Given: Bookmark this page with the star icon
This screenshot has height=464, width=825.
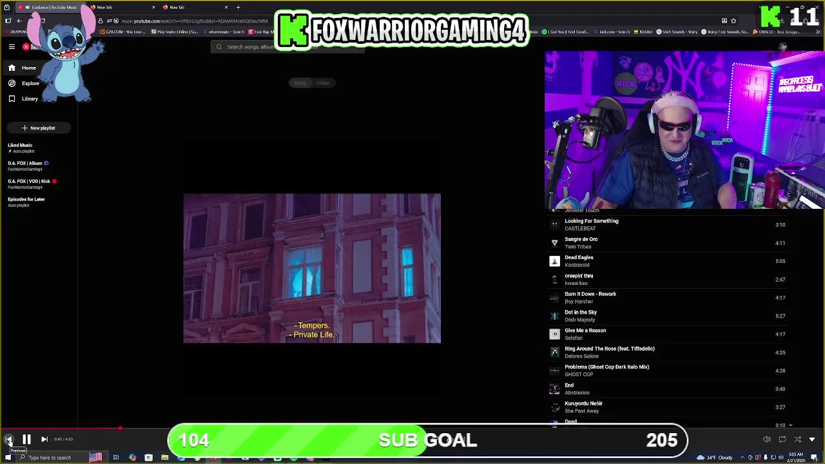Looking at the screenshot, I should [x=733, y=21].
